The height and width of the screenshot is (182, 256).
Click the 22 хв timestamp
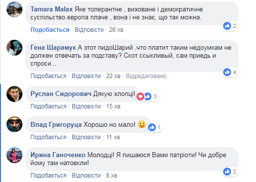(x=113, y=76)
